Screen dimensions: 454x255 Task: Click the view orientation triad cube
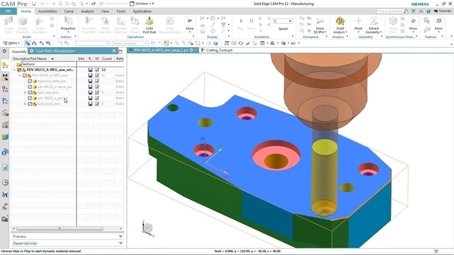point(148,228)
